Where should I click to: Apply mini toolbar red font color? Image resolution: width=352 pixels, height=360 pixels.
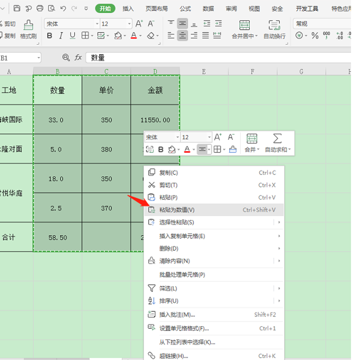(x=187, y=150)
